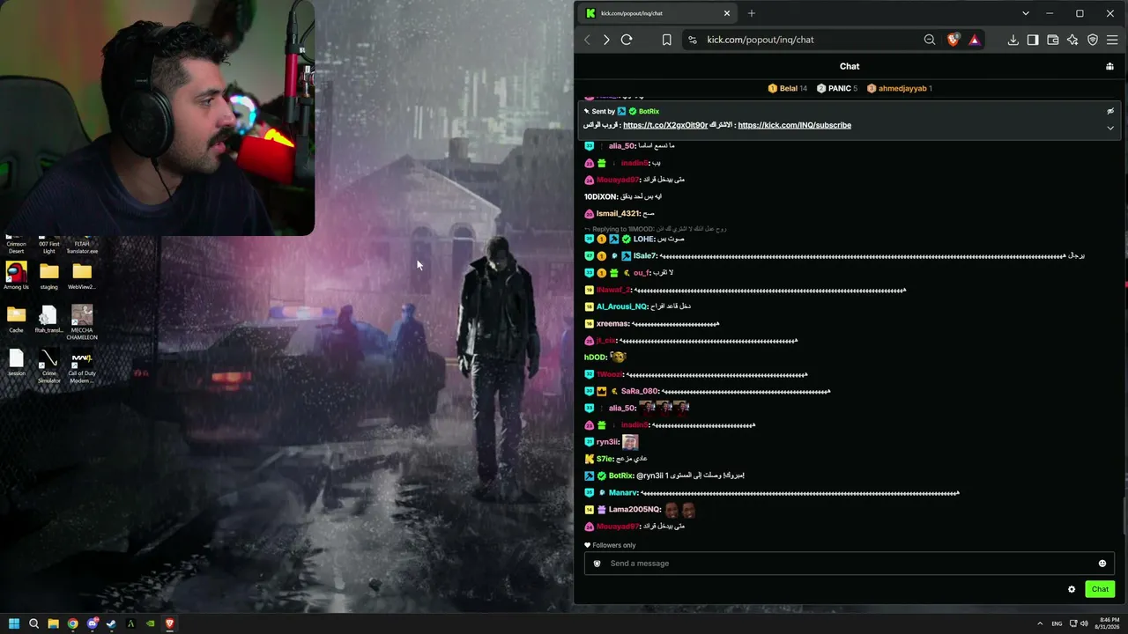Focus the Send a message field

[x=850, y=564]
